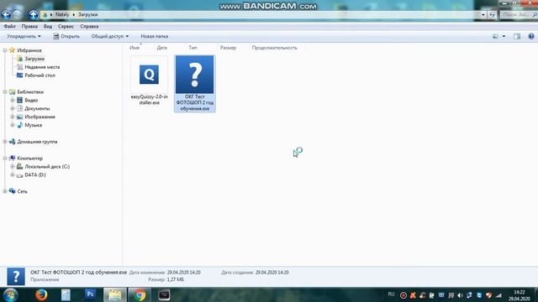
Task: Click Nataly in the address bar
Action: [x=62, y=15]
